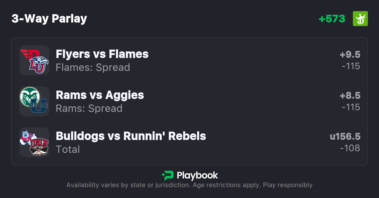379x198 pixels.
Task: Click the +573 parlay odds
Action: pos(332,19)
